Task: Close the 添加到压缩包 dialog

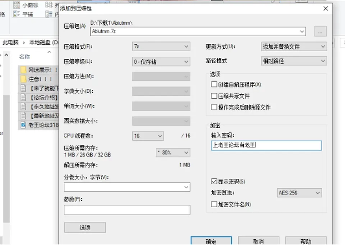Action: [326, 9]
